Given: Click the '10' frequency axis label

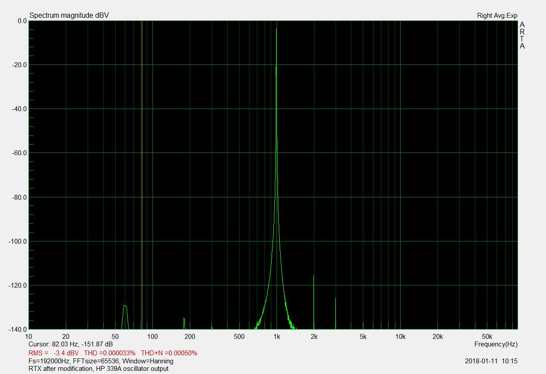Looking at the screenshot, I should [x=28, y=337].
